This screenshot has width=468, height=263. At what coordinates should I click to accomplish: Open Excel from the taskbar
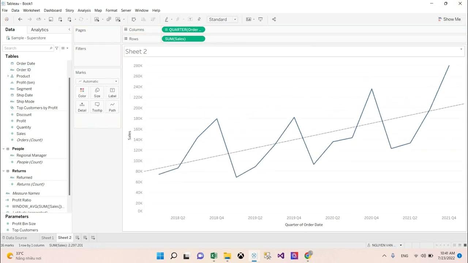pos(214,256)
